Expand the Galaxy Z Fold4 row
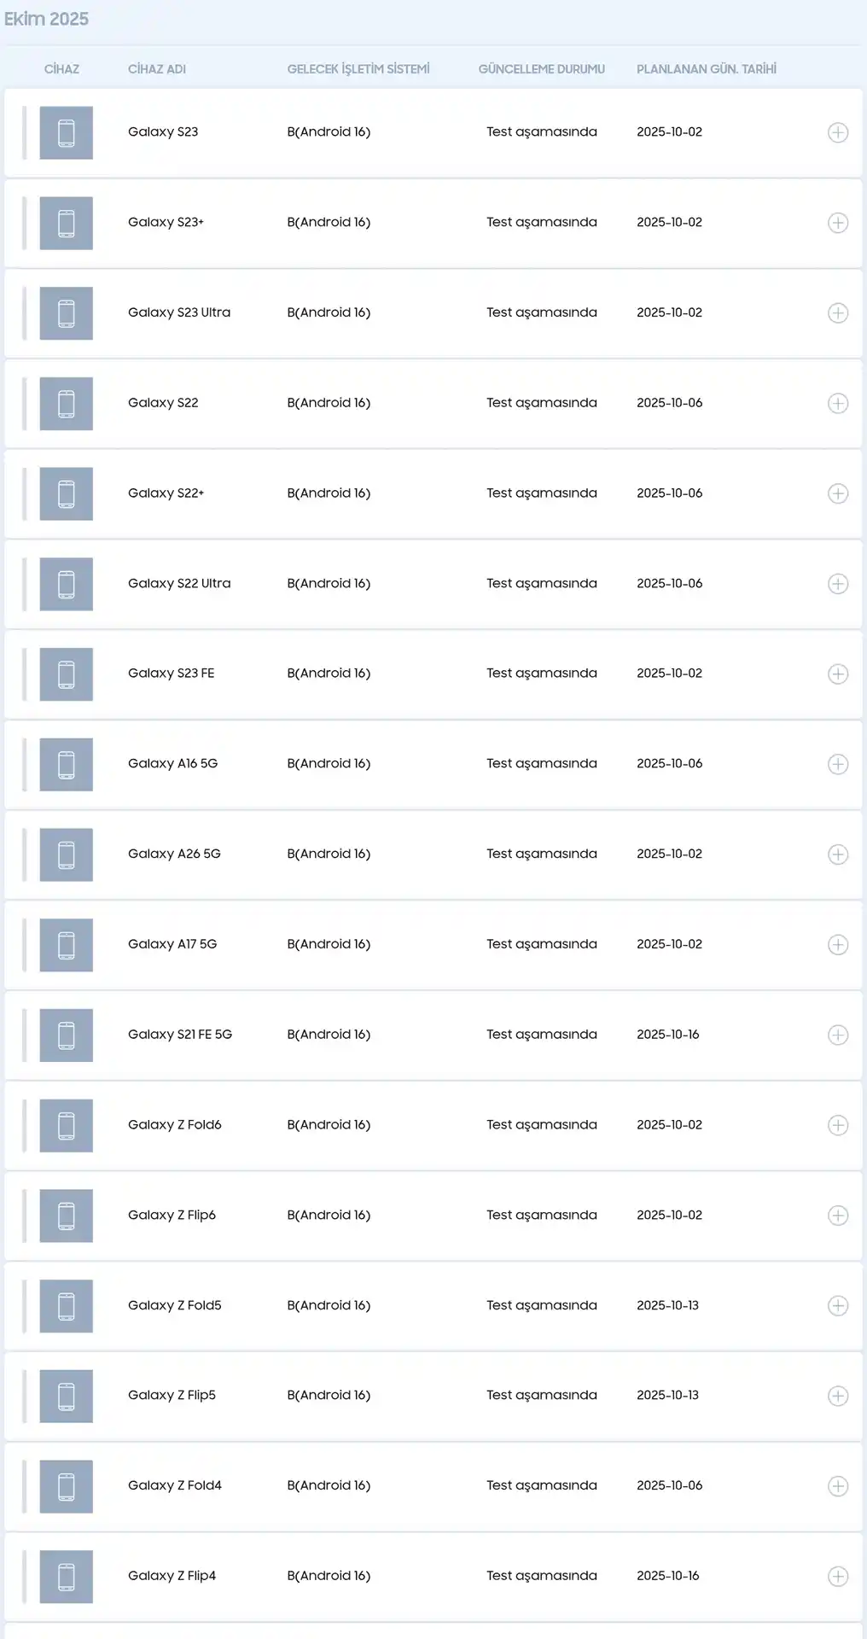 [838, 1486]
